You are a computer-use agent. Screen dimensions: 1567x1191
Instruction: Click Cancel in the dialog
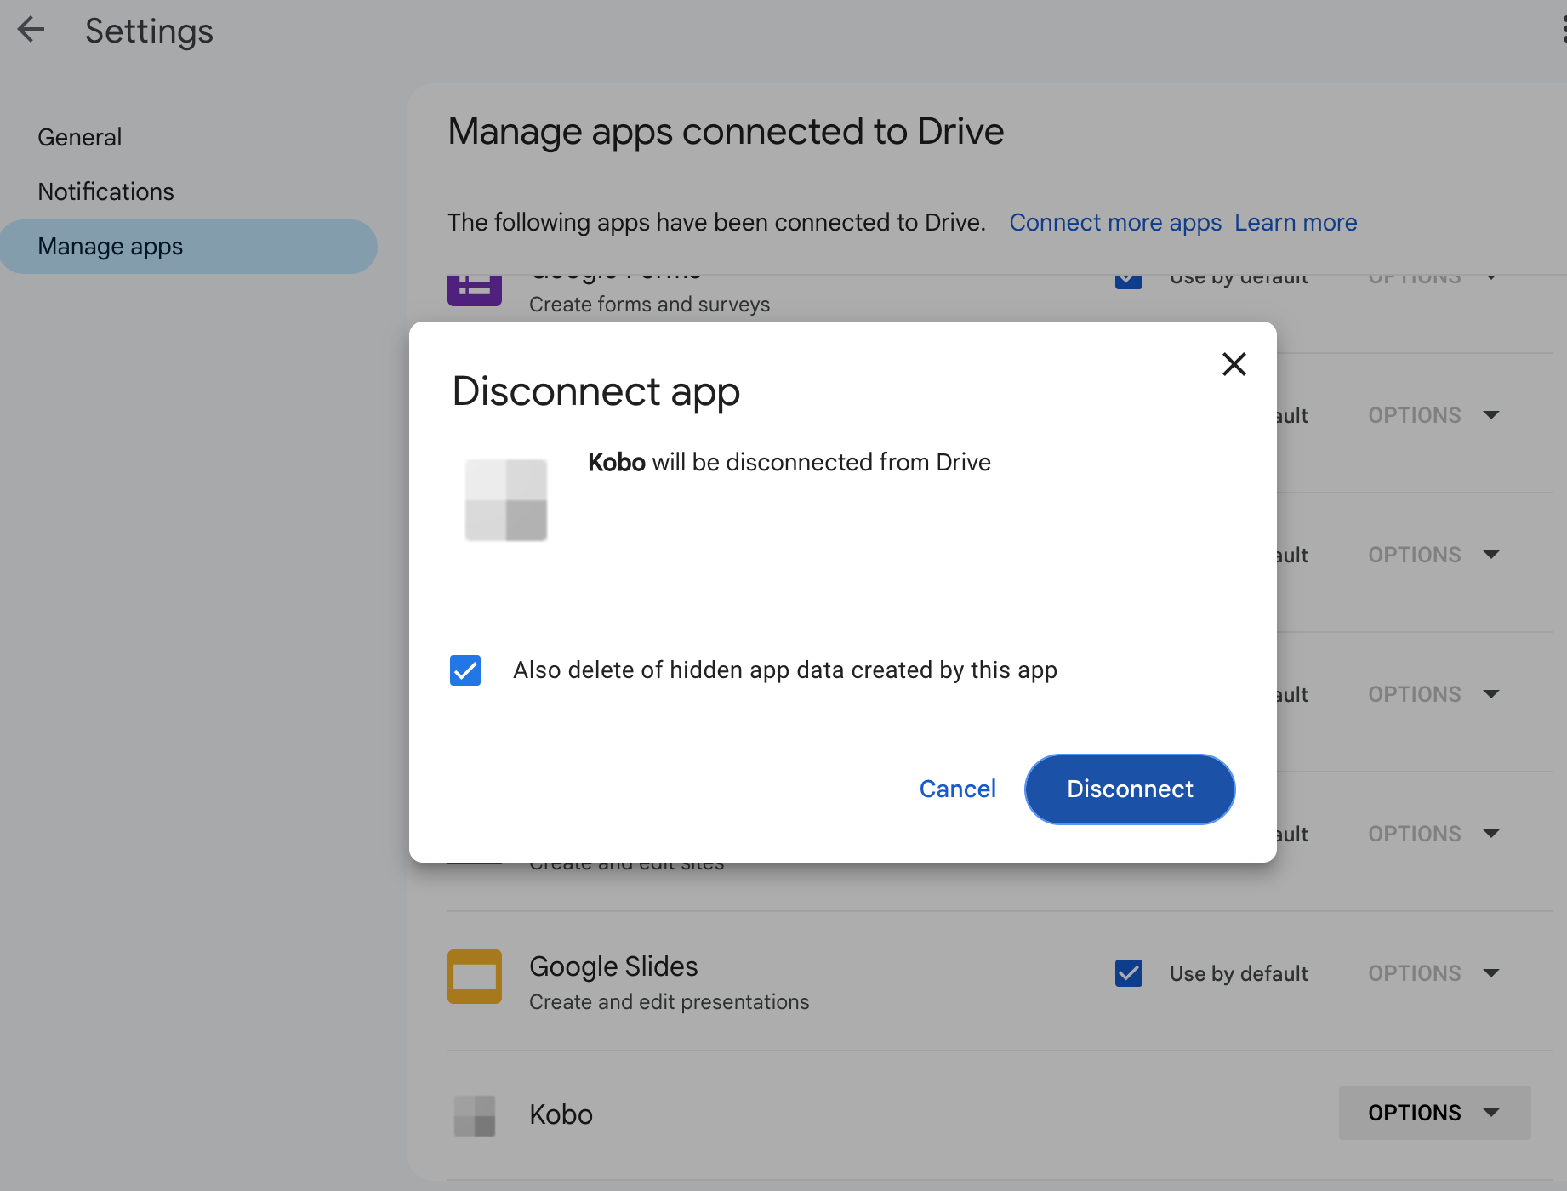[957, 789]
